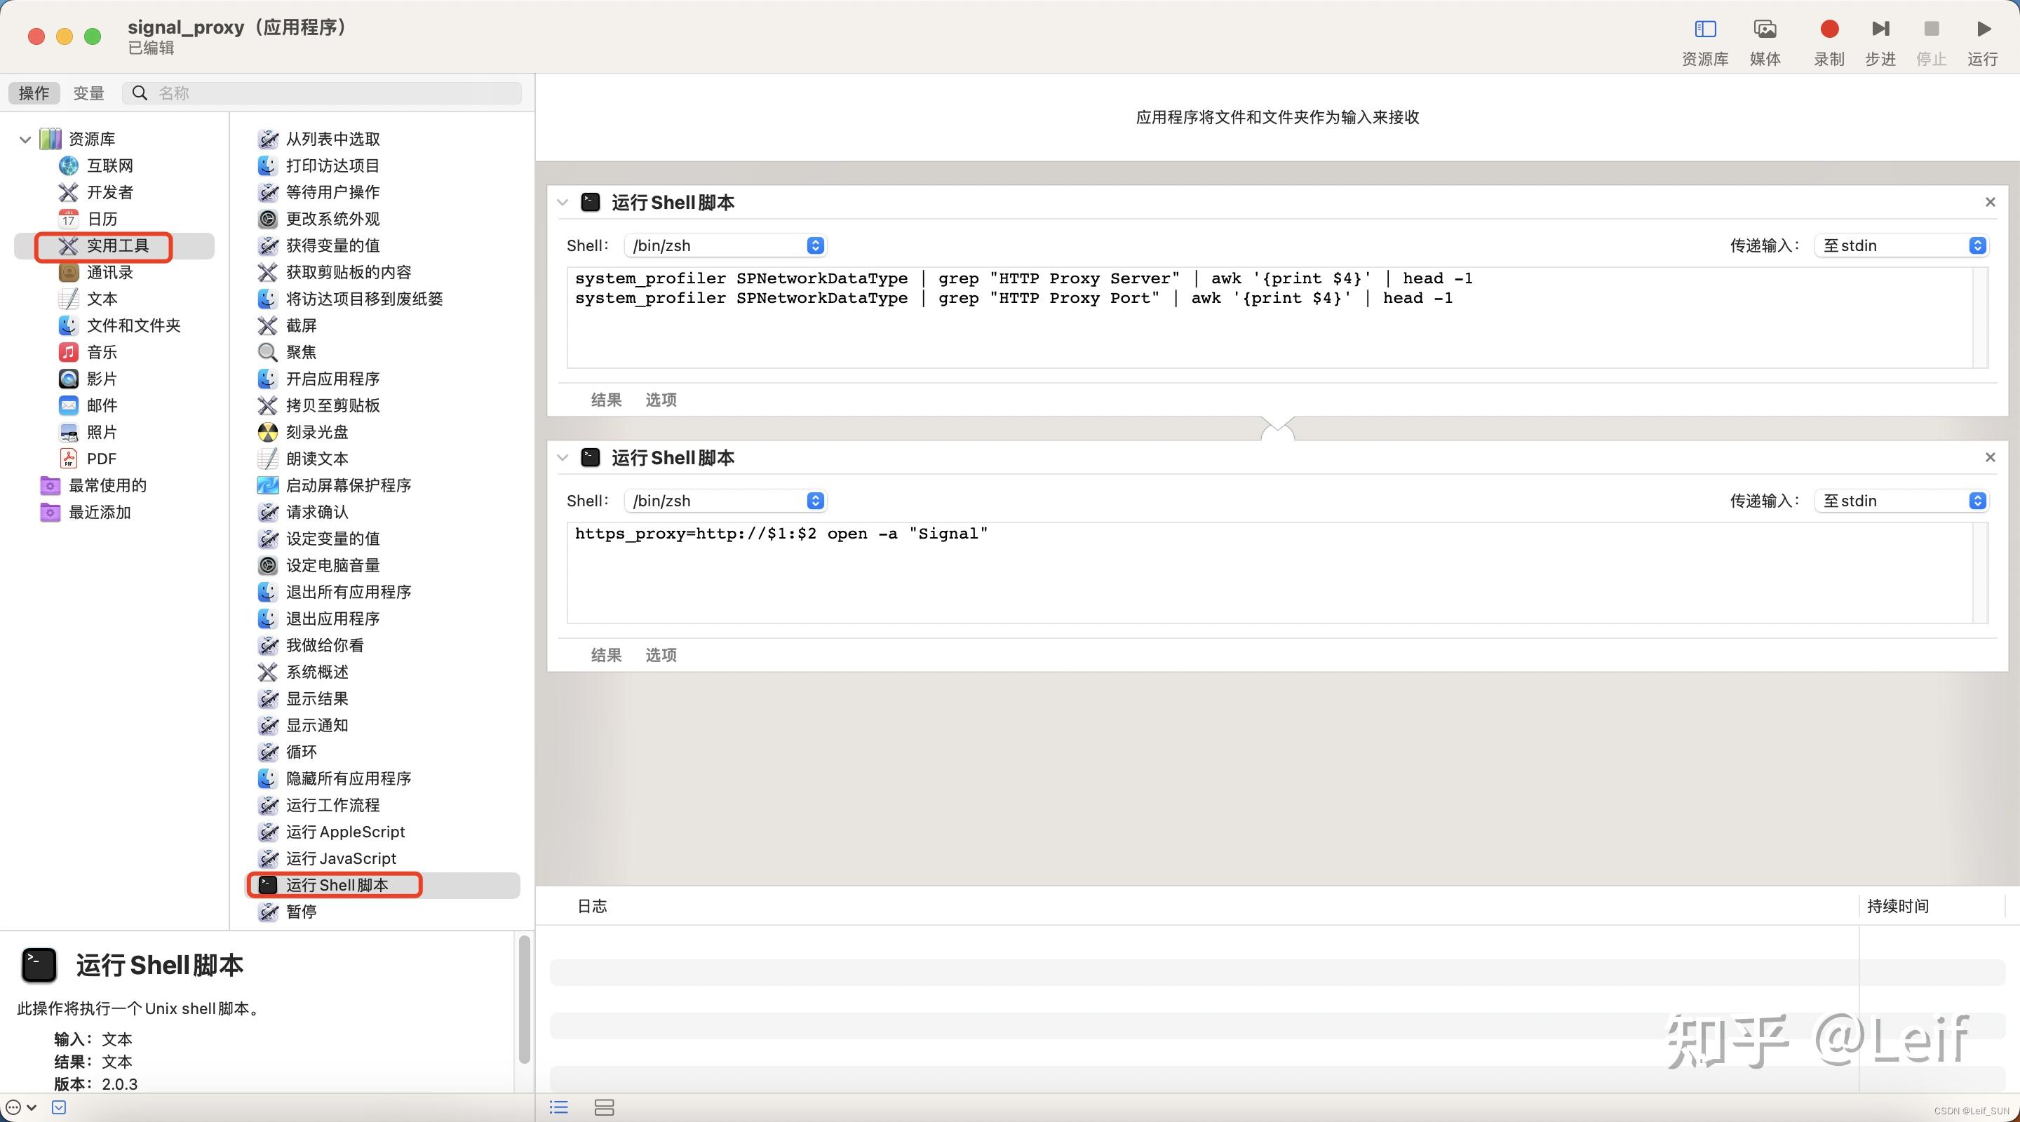
Task: Select the 操作 tab
Action: 34,93
